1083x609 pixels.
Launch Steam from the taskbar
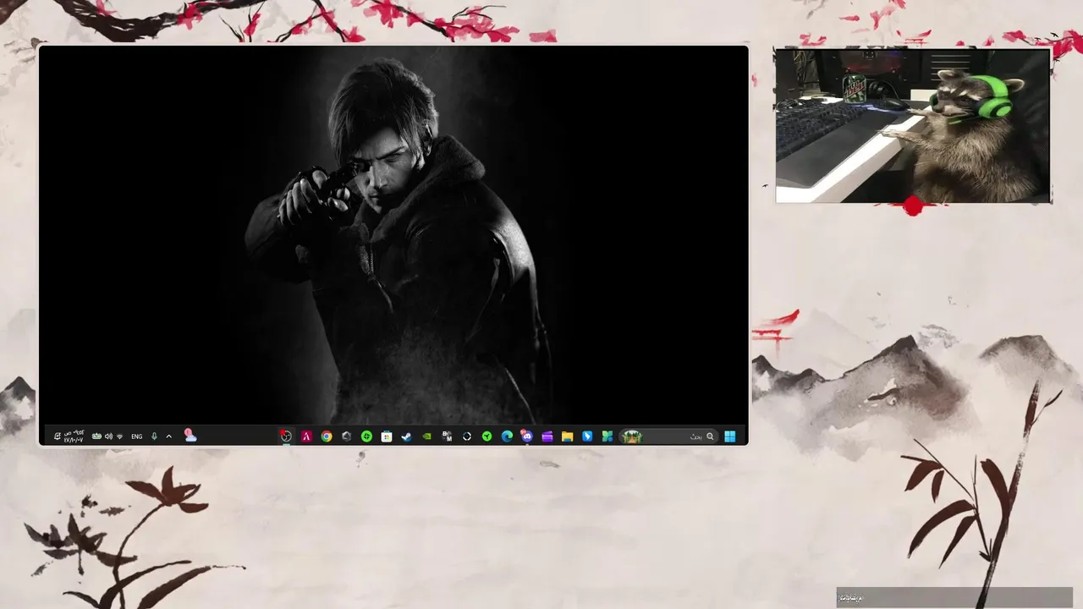pyautogui.click(x=407, y=436)
